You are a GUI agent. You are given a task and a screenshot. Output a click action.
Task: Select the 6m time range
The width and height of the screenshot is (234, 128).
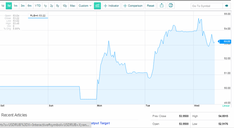click(x=30, y=6)
